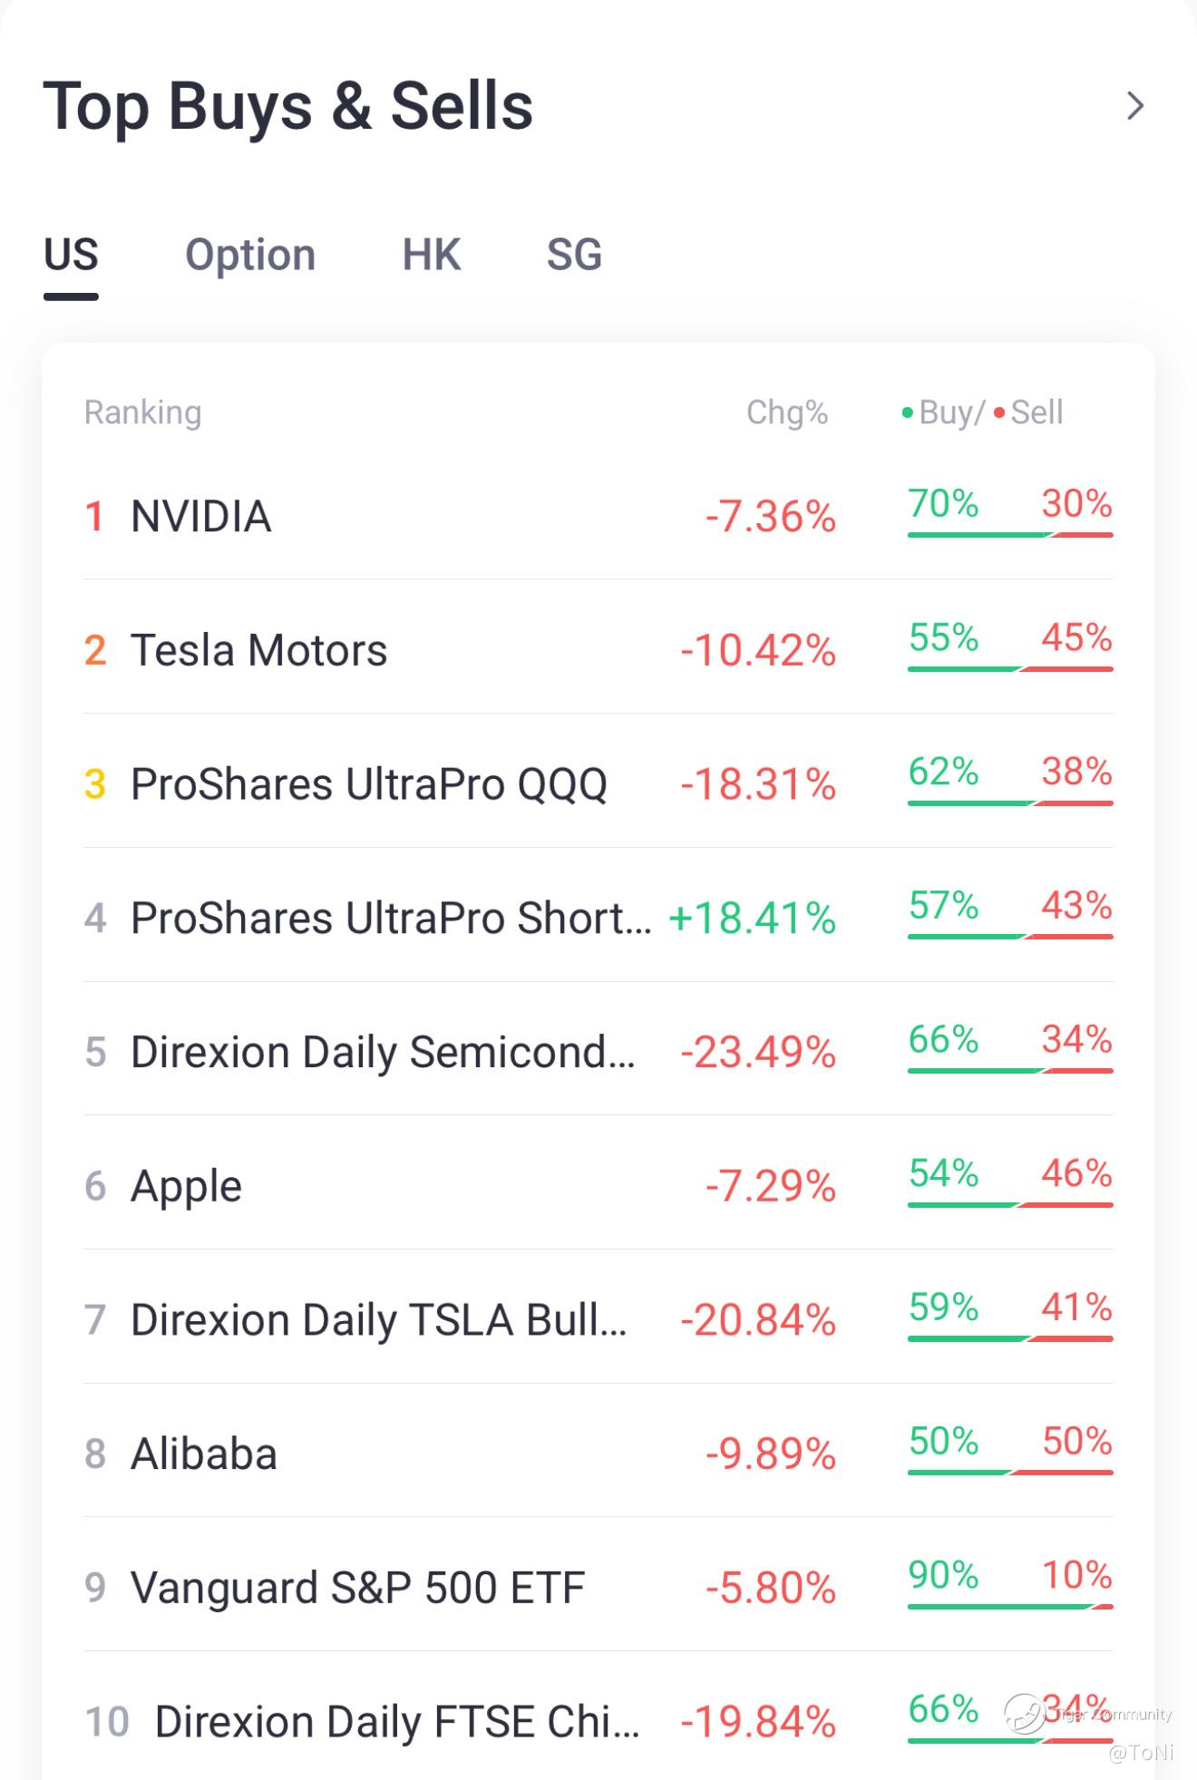Click the Ranking column header
The width and height of the screenshot is (1197, 1780).
tap(142, 413)
